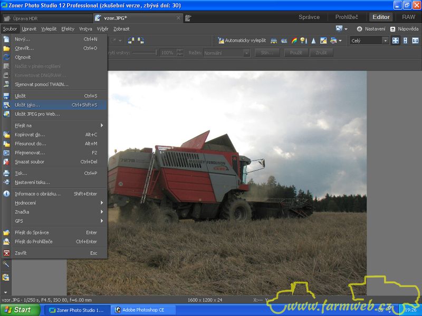
Task: Click the magic wand tool in left toolbar
Action: click(x=6, y=264)
